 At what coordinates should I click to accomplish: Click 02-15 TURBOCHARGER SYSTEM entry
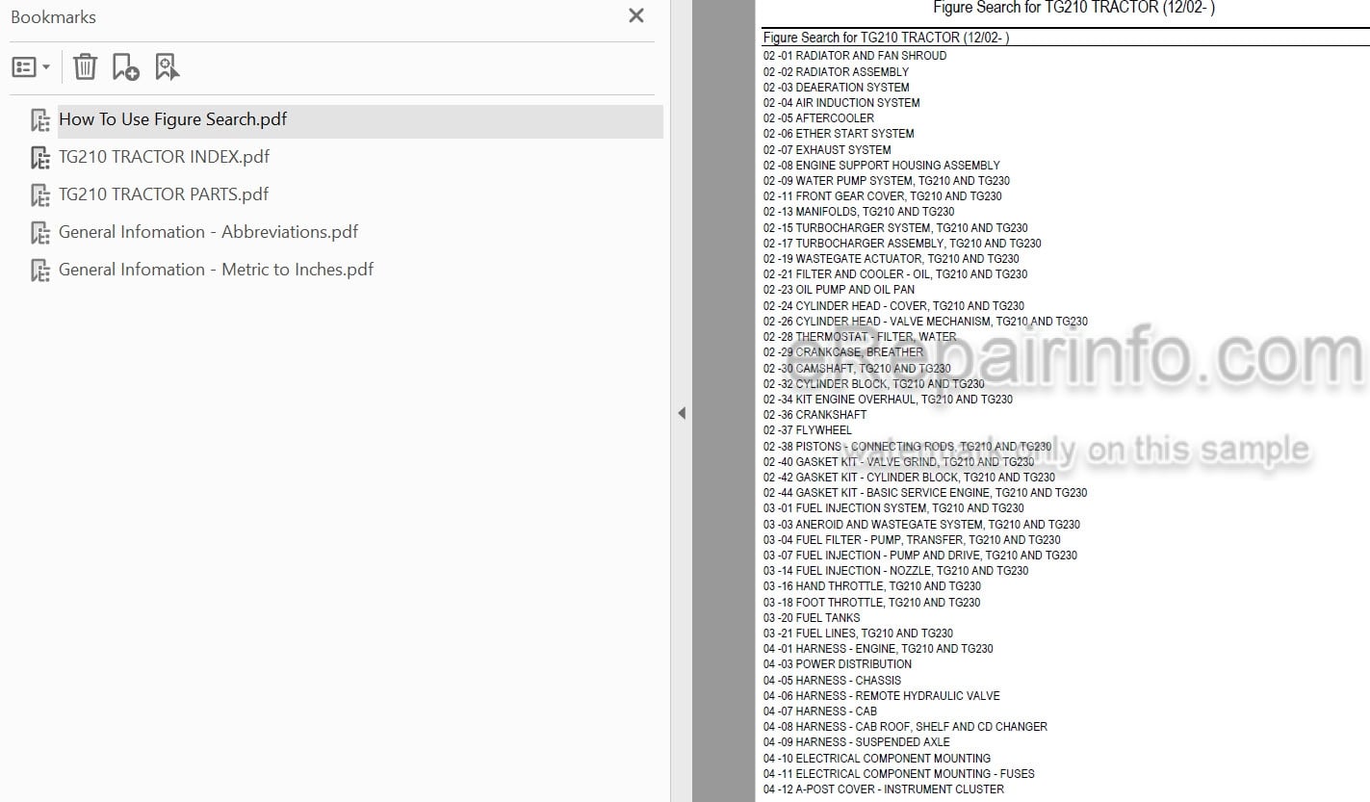point(895,228)
